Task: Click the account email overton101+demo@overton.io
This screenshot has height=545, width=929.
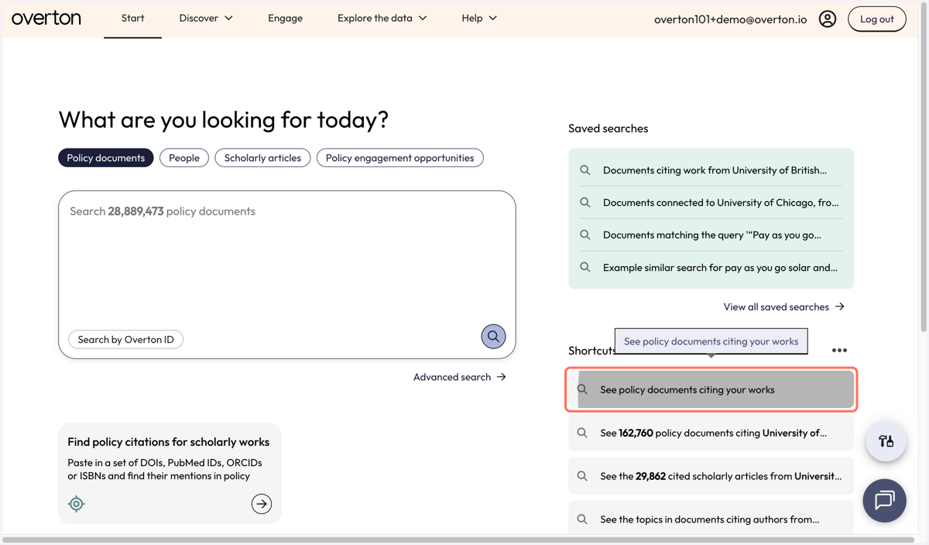Action: click(x=730, y=19)
